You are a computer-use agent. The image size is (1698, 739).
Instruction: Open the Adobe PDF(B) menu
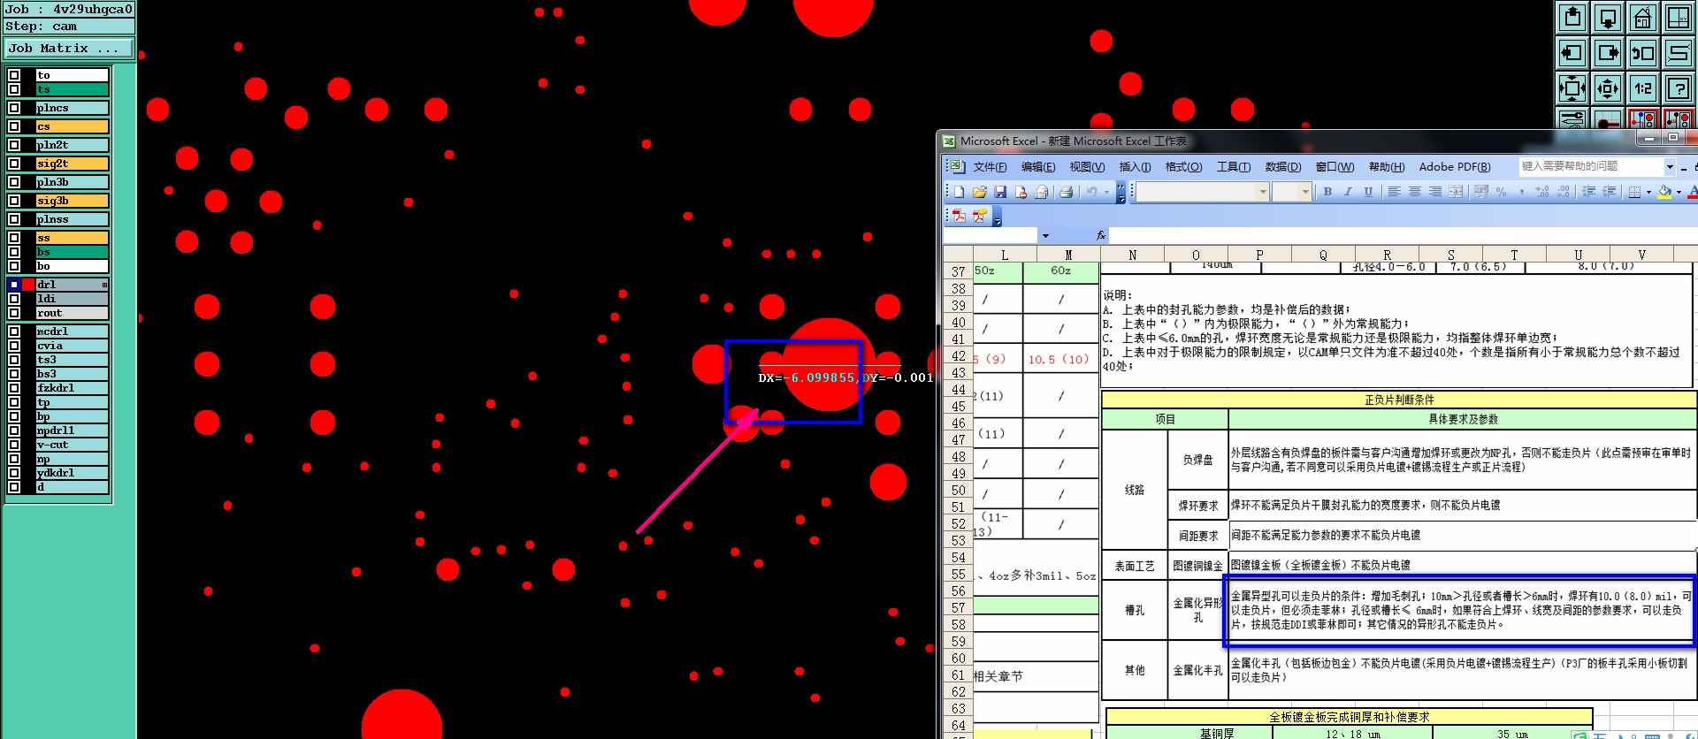1455,167
